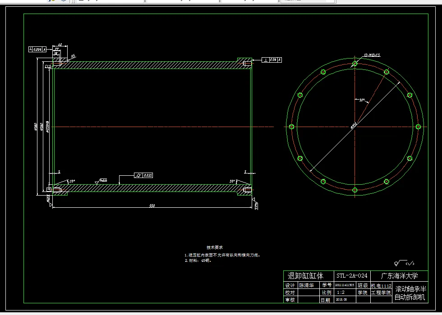
Task: Select the pitch circle diameter dimension text
Action: [354, 126]
